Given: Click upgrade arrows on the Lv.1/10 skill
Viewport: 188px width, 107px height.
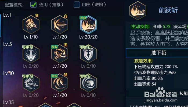Looking at the screenshot, I should 37,16.
